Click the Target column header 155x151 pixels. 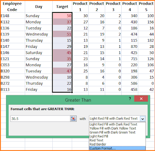click(x=62, y=7)
